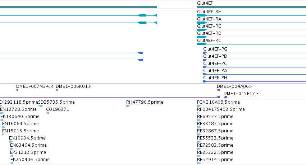Click the long gene span bar at top left
Screen dimensions: 306x165
[x=78, y=7]
